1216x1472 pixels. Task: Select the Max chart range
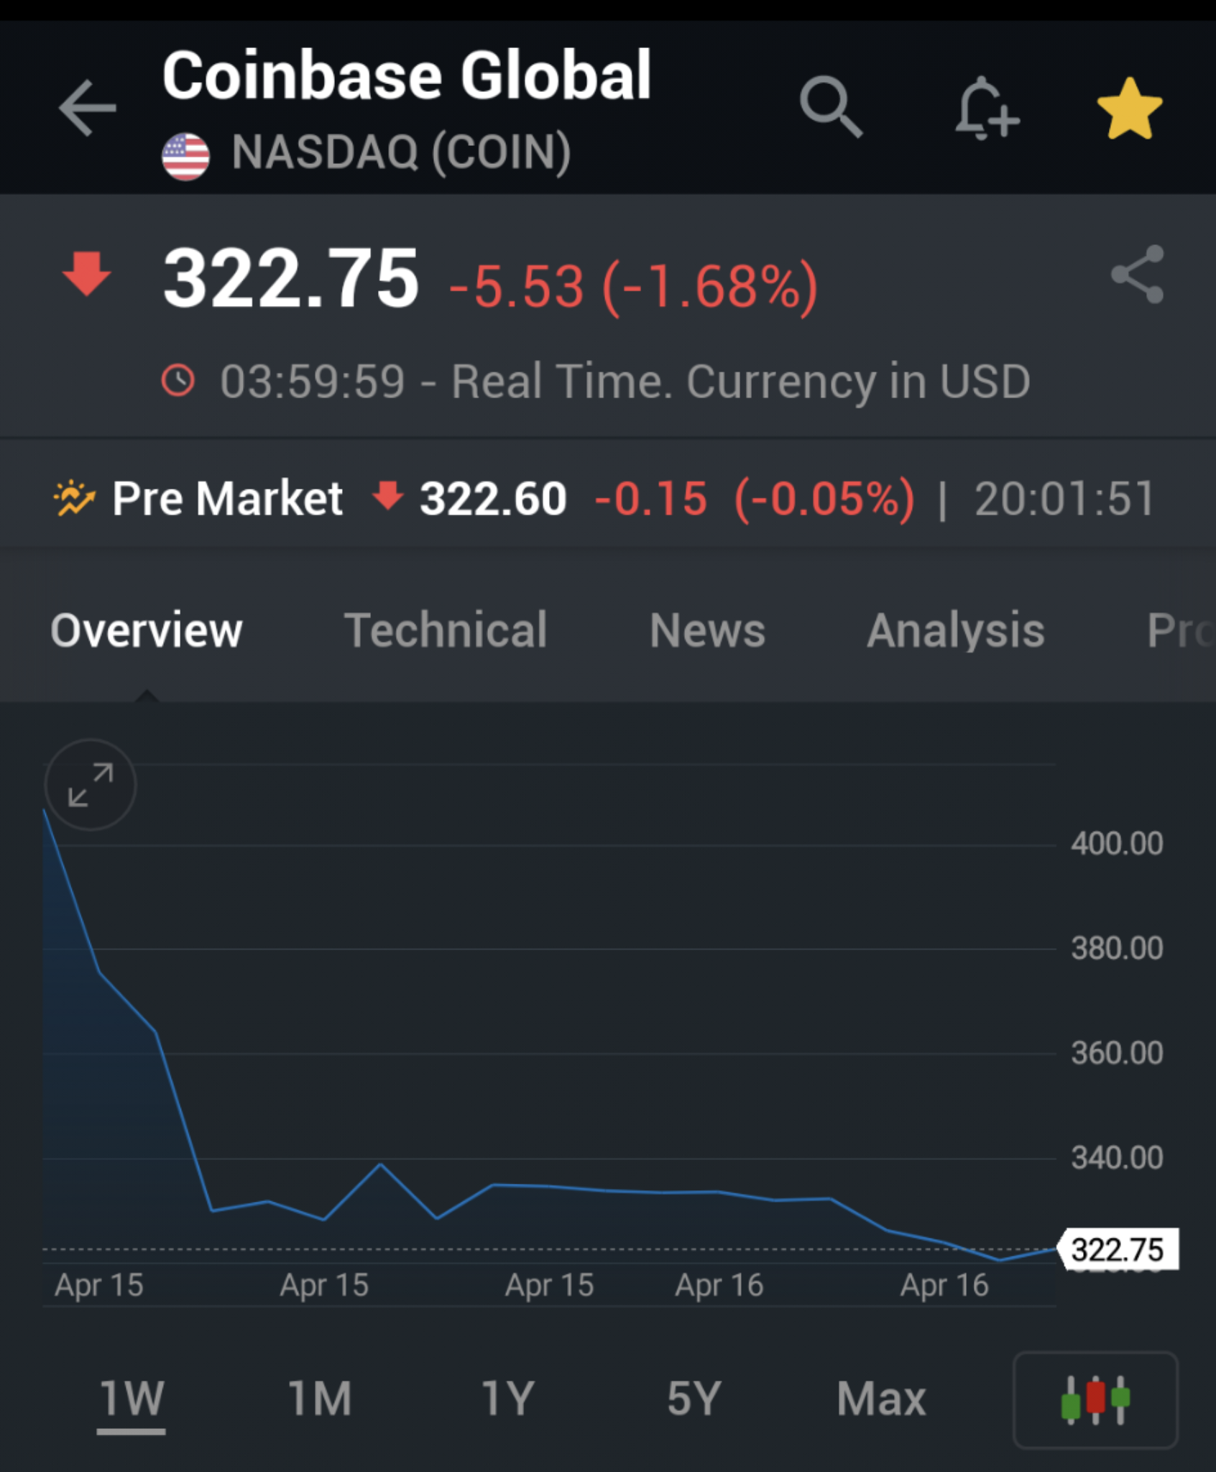[881, 1398]
